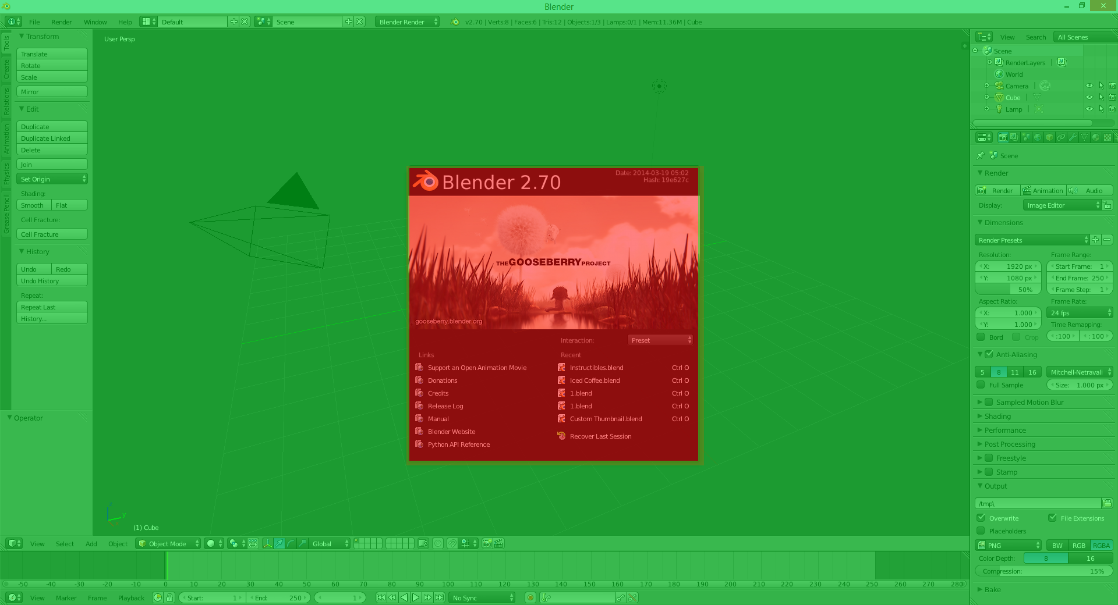Viewport: 1118px width, 605px height.
Task: Click the folder icon beside the /tmp\ output path
Action: pyautogui.click(x=1107, y=503)
